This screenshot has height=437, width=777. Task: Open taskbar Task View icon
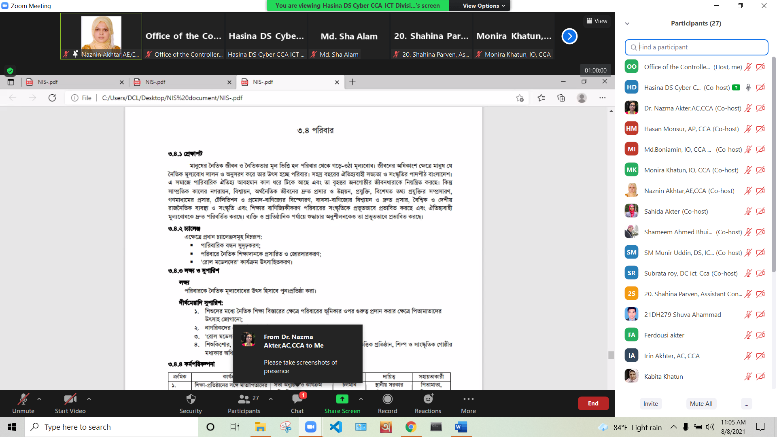[235, 427]
